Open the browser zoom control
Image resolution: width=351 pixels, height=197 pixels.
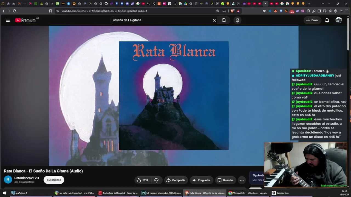tap(218, 11)
